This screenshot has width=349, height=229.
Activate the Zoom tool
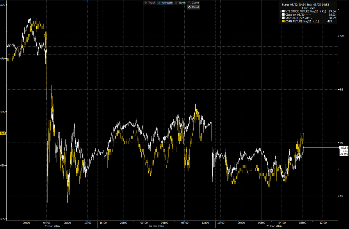(x=193, y=3)
